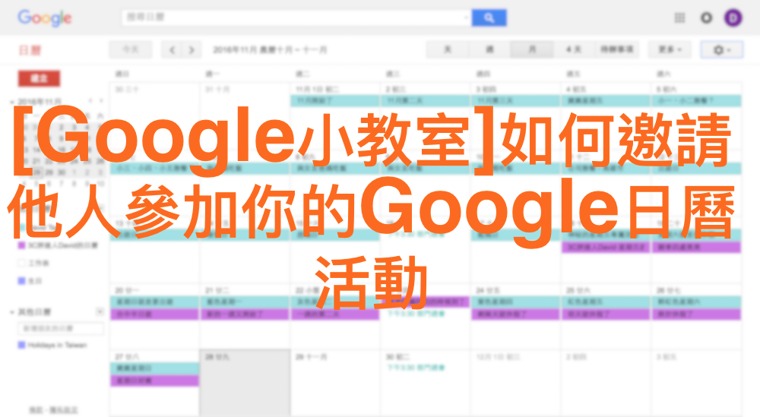Collapse the mini calendar triangle

click(x=12, y=102)
